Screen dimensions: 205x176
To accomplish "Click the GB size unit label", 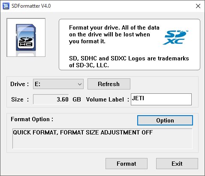I will pyautogui.click(x=77, y=99).
